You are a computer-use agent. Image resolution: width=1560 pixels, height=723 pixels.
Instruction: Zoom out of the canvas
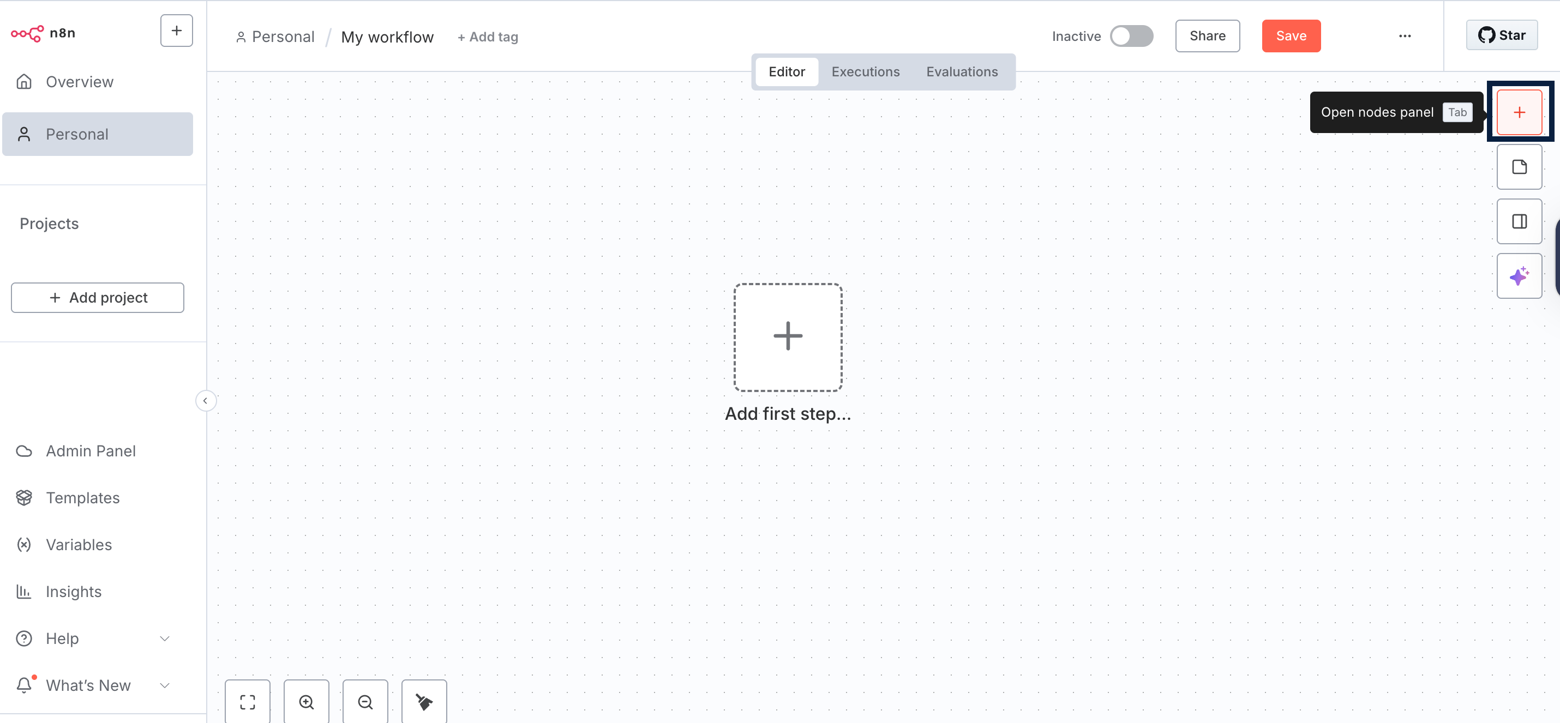pos(364,702)
